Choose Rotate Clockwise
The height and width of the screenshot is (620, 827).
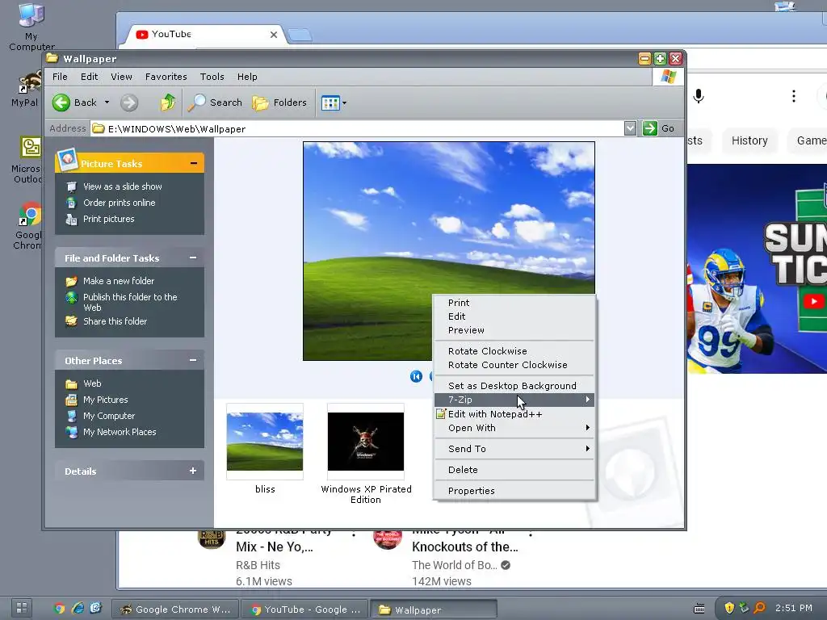tap(514, 351)
